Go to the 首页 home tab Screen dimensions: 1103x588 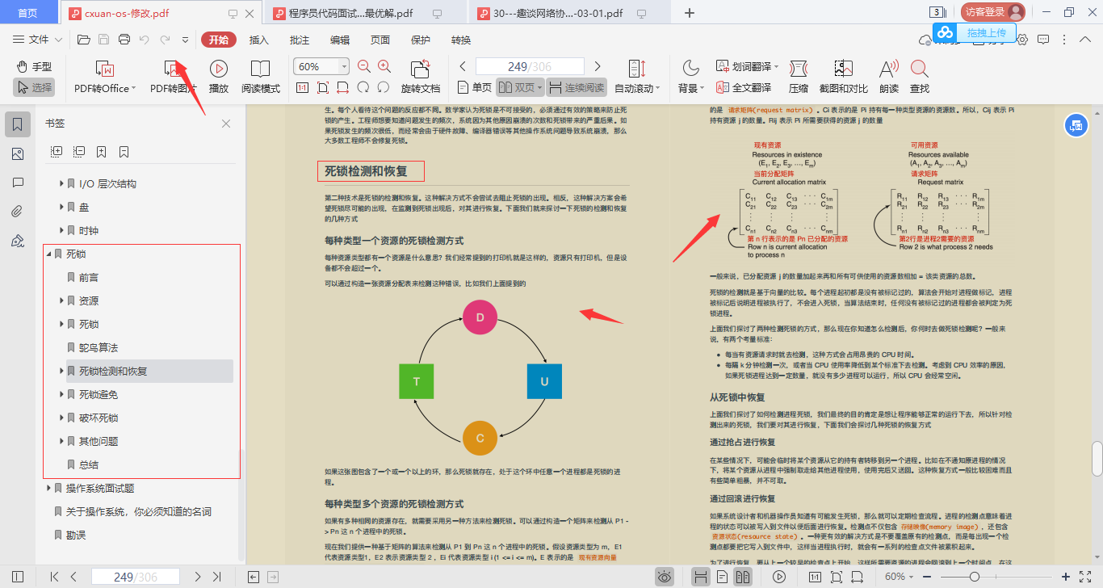(27, 13)
